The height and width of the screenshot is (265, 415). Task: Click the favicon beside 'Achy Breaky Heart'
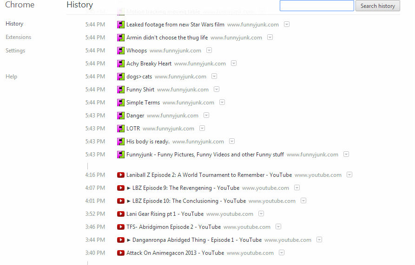(x=121, y=64)
